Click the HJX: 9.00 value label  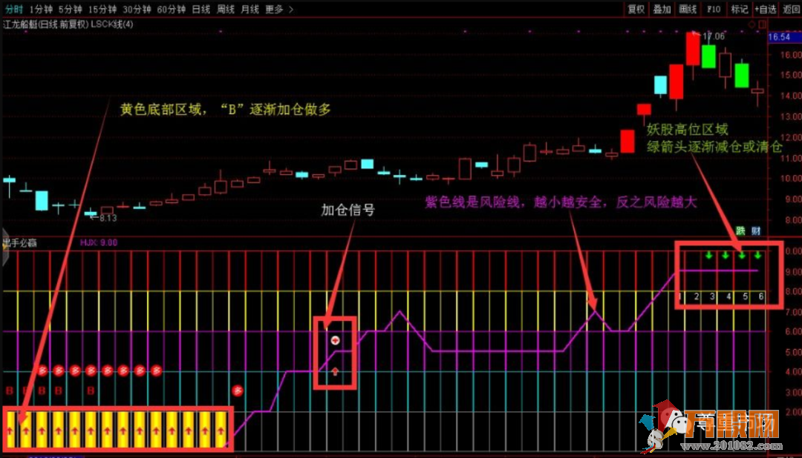[x=99, y=242]
